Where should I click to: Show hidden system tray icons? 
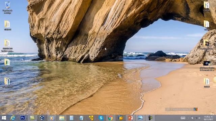tap(188, 118)
